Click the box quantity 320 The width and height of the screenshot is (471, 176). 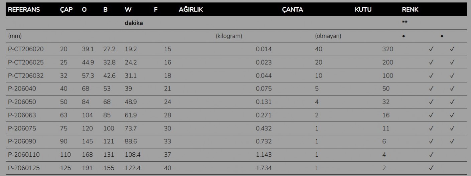388,49
